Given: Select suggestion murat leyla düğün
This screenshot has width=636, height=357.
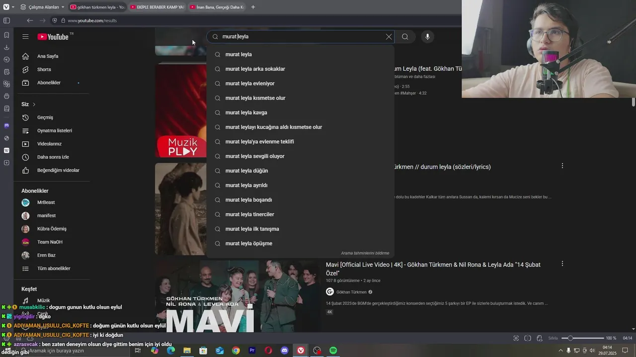Looking at the screenshot, I should click(300, 171).
